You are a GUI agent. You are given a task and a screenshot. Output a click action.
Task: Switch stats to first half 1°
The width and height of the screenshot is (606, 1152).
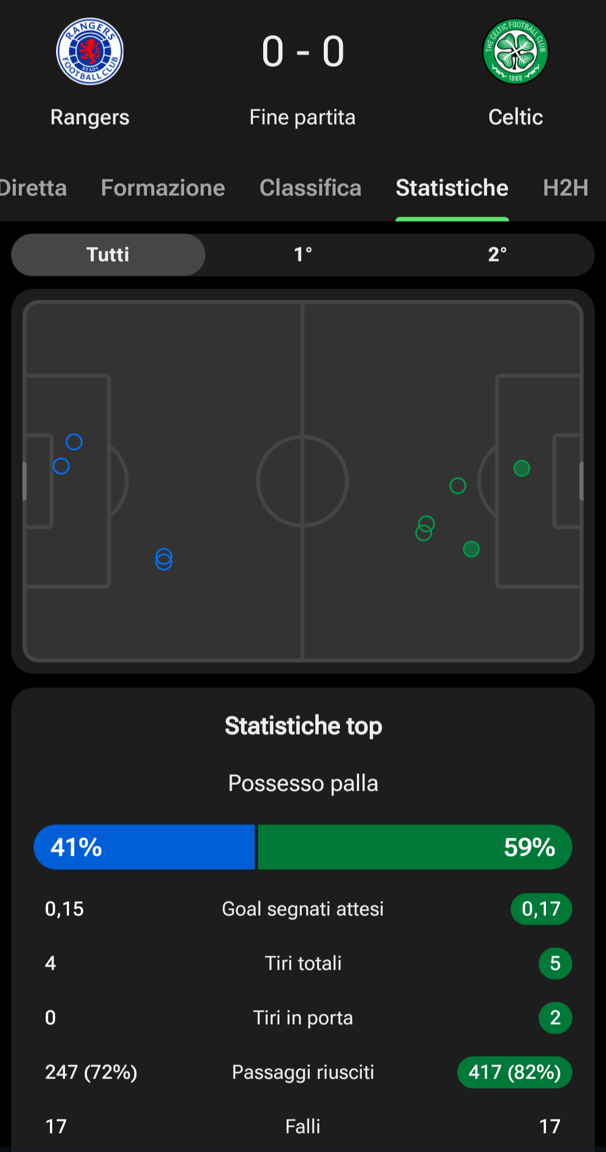pyautogui.click(x=303, y=255)
